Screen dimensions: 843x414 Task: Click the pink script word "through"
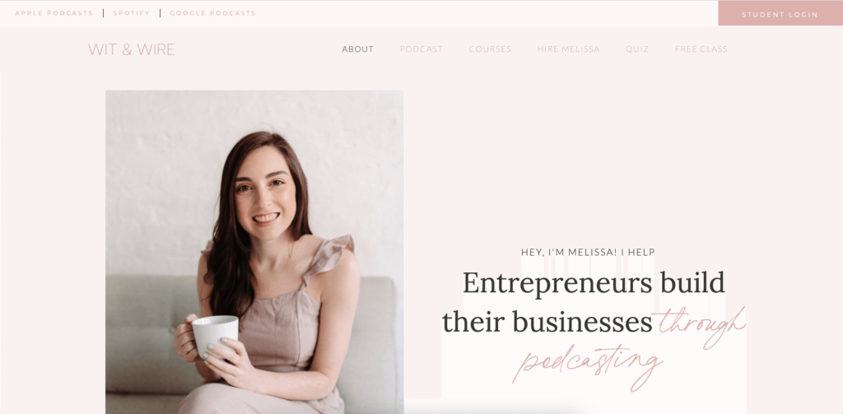tap(699, 326)
